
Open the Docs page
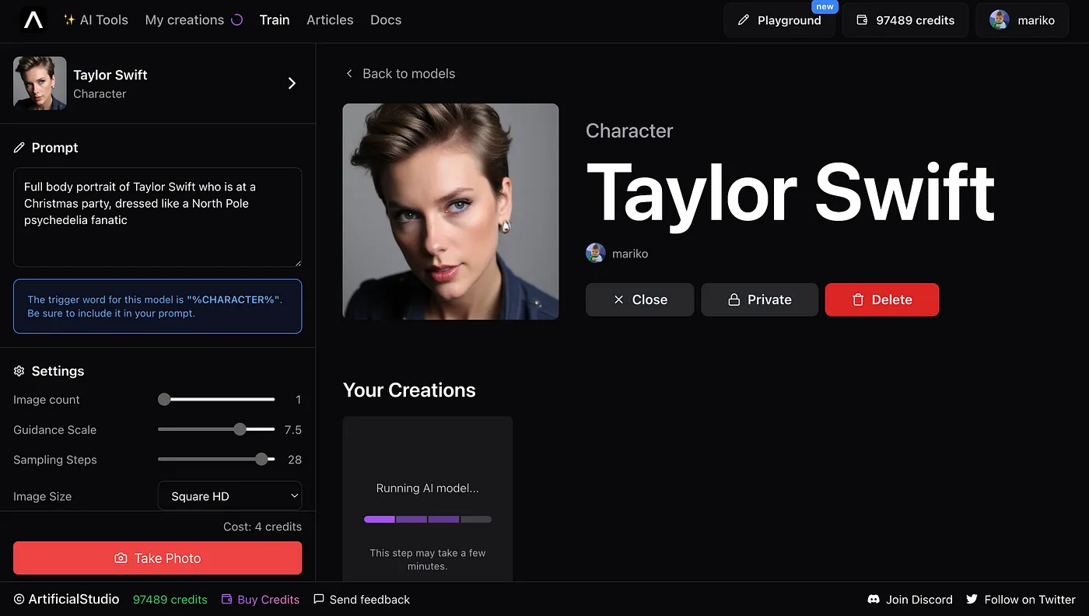click(x=386, y=20)
